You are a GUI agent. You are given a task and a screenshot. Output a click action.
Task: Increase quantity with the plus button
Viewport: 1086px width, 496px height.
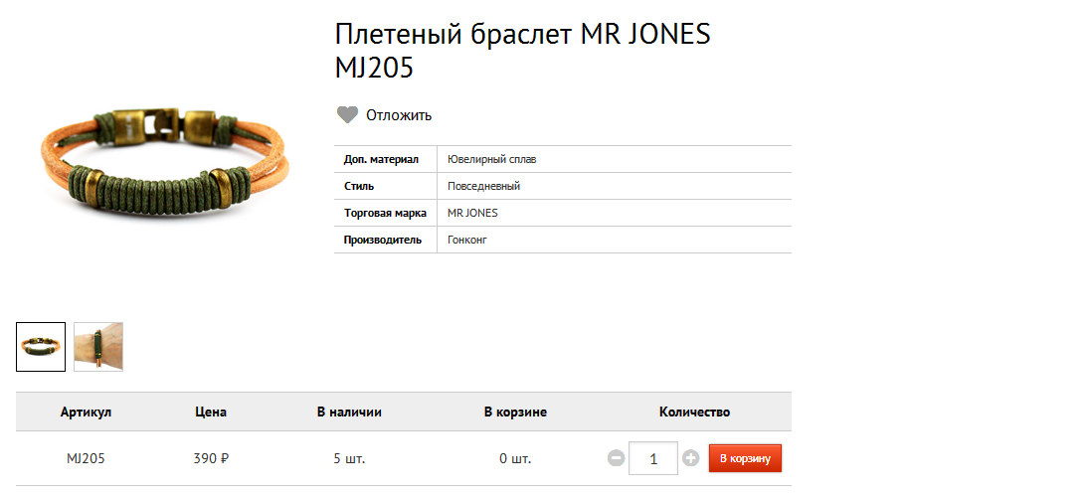coord(690,458)
